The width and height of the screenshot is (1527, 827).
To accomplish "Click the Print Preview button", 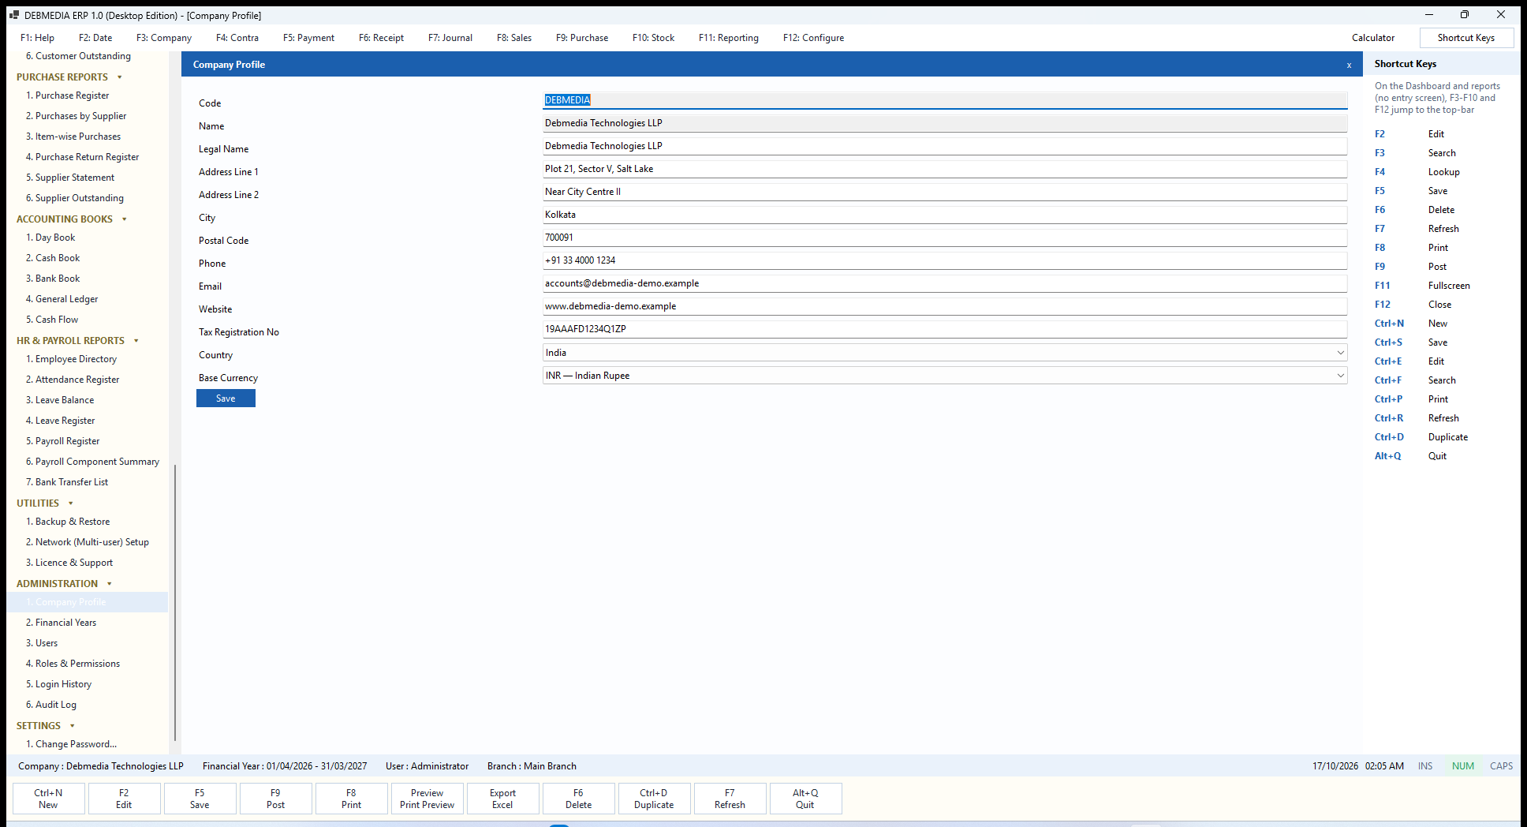I will 427,799.
